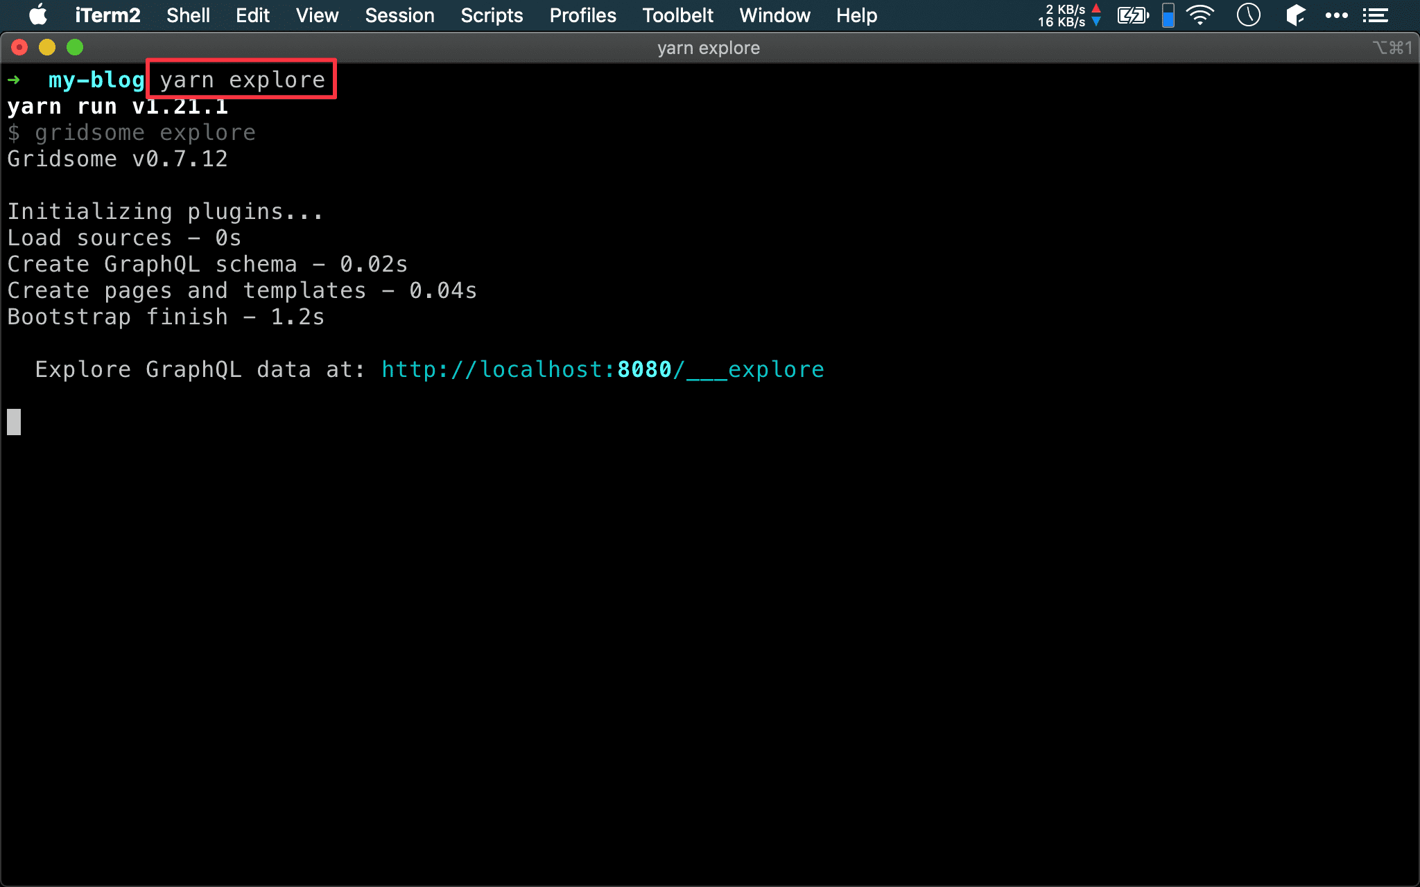Viewport: 1420px width, 887px height.
Task: Zoom the window with green button
Action: (75, 47)
